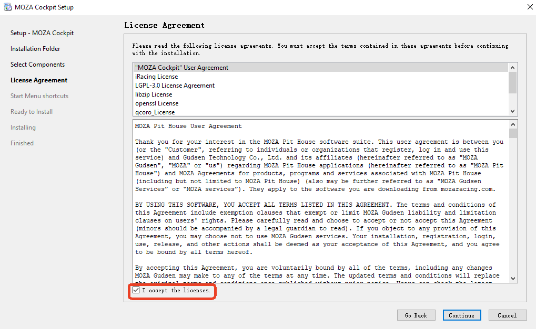The width and height of the screenshot is (536, 329).
Task: Click the I accept the licenses label
Action: 176,291
